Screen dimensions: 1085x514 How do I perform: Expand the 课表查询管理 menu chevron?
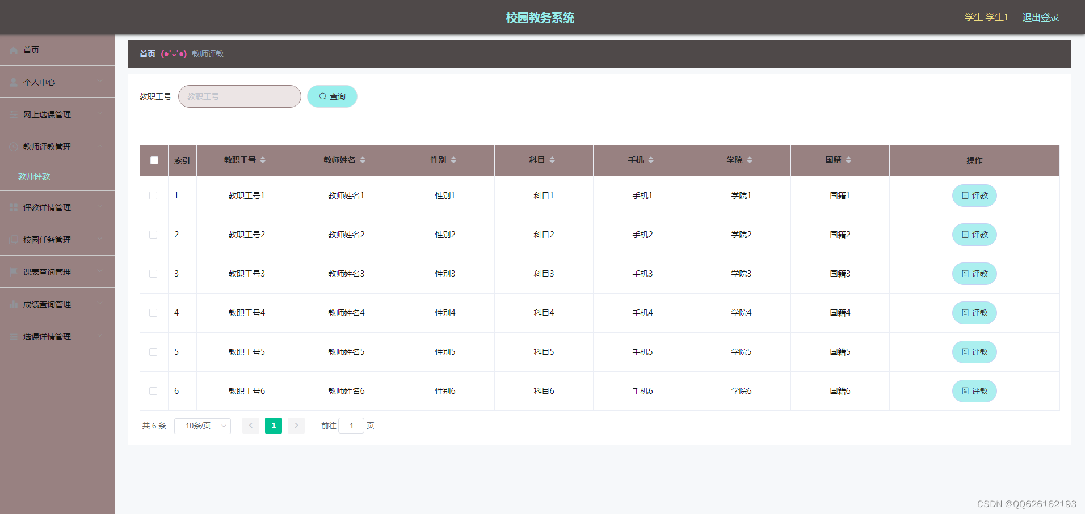[x=100, y=272]
